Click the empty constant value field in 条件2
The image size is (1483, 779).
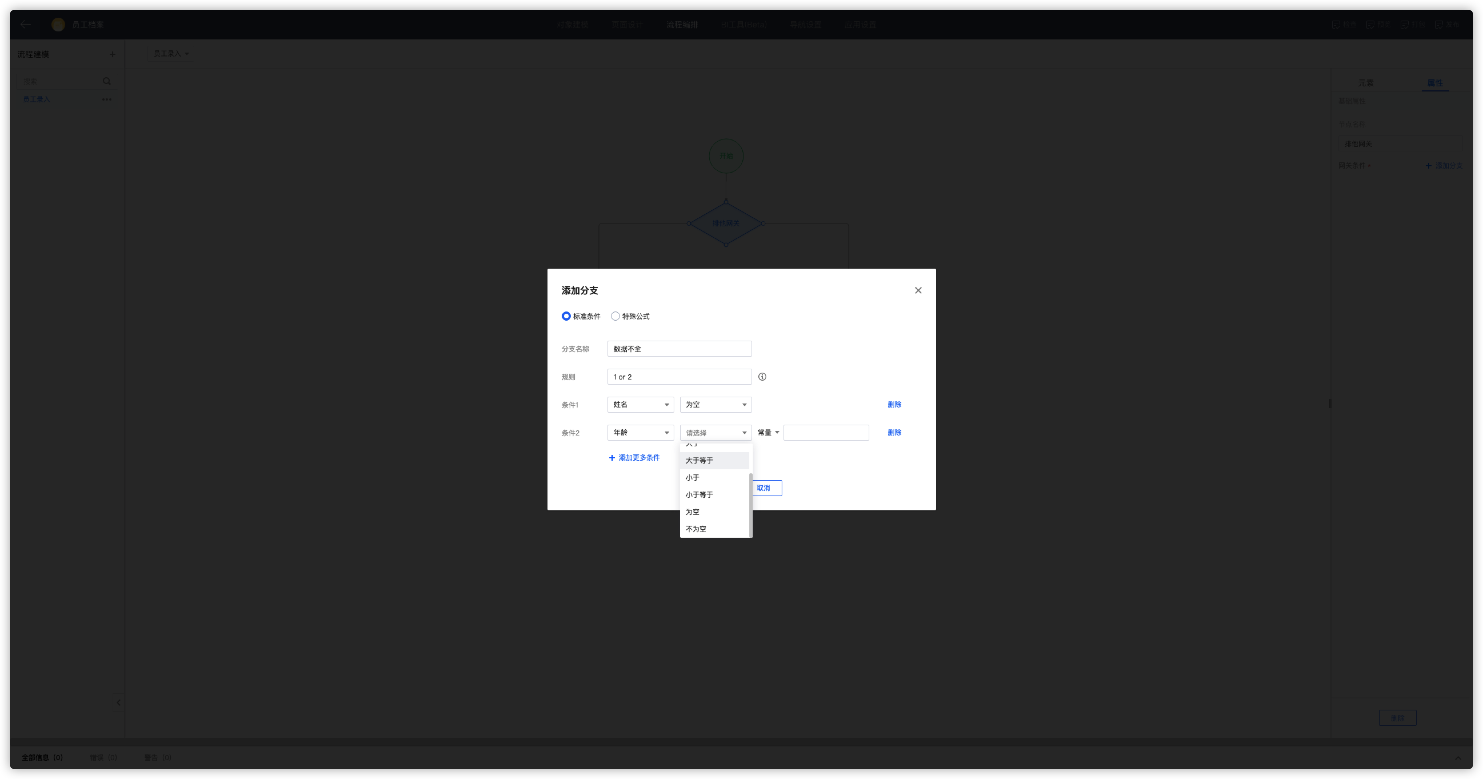(826, 432)
